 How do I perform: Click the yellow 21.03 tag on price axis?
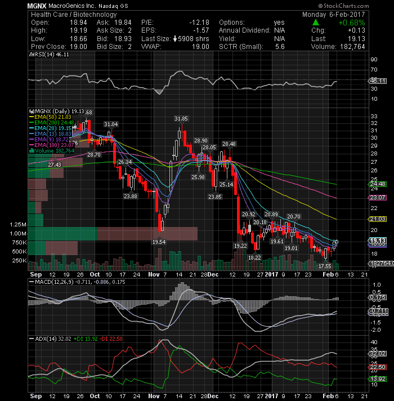pos(378,219)
